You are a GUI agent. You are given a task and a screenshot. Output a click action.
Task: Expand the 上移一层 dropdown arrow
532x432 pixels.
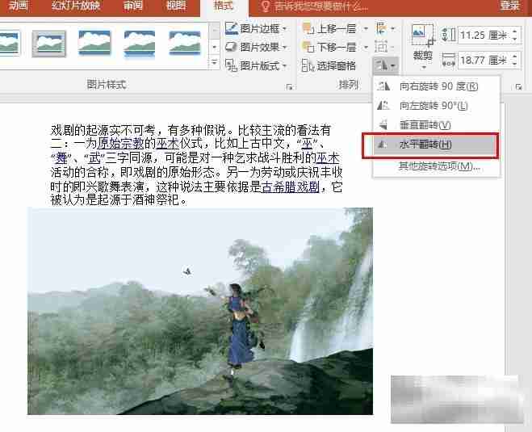(366, 28)
